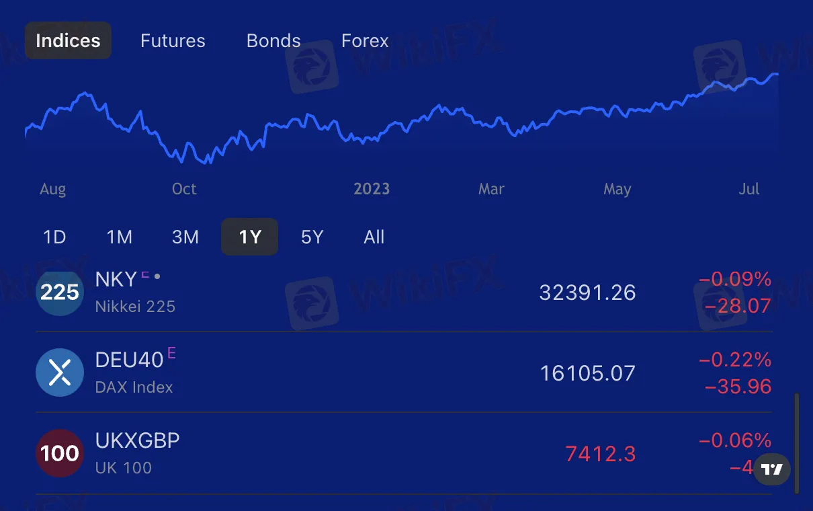Screen dimensions: 813x511
Task: Switch to the Indices tab
Action: (68, 40)
